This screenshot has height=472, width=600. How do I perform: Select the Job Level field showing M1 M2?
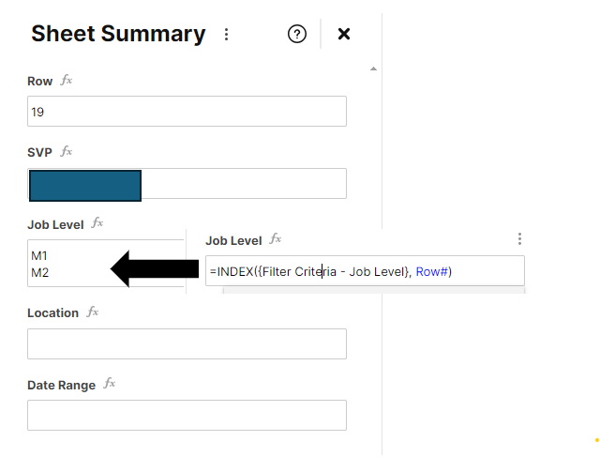coord(106,264)
